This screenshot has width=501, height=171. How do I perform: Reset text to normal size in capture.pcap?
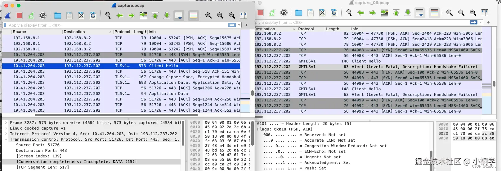point(232,15)
